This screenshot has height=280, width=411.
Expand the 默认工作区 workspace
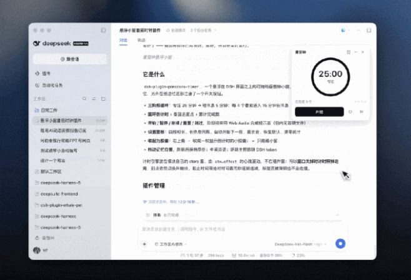click(48, 171)
